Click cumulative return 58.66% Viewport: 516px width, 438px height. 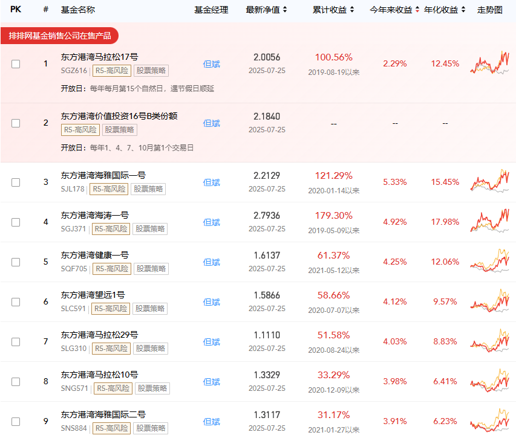334,295
